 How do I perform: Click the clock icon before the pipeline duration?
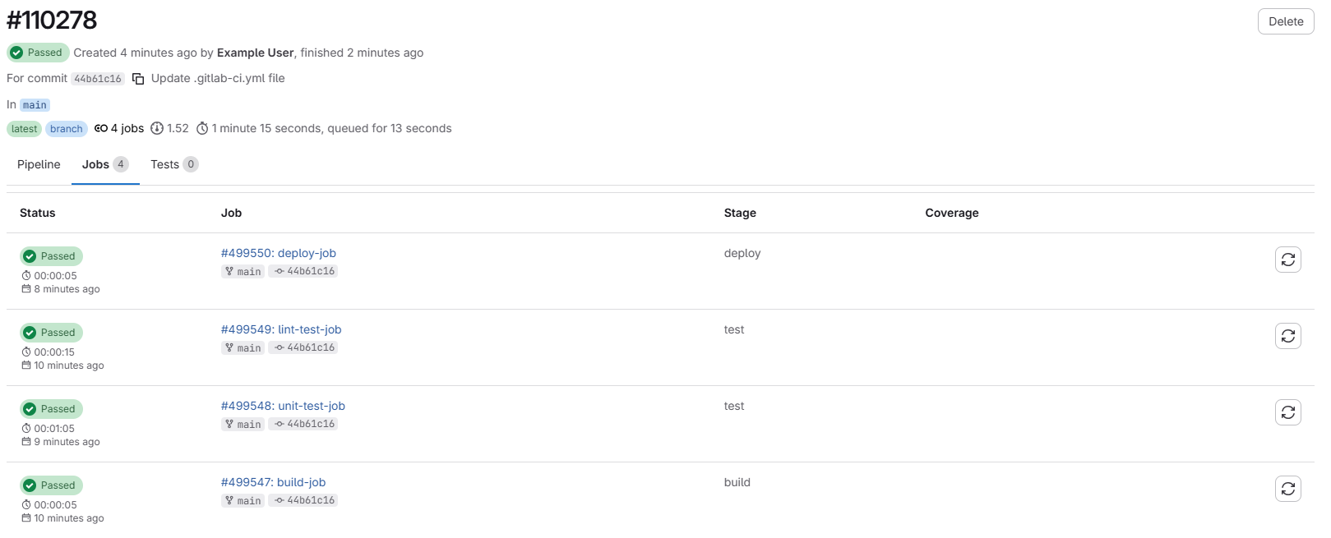tap(201, 128)
